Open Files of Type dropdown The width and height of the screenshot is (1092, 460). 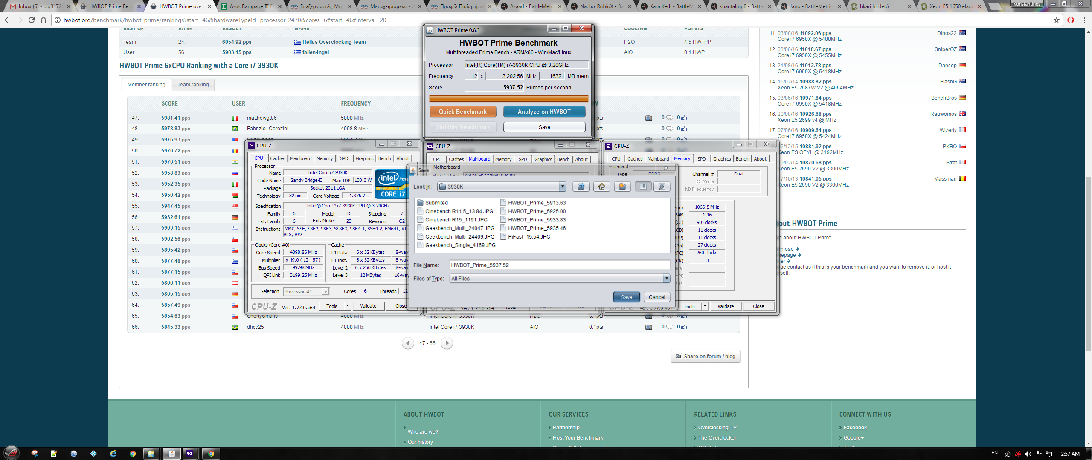pos(666,279)
